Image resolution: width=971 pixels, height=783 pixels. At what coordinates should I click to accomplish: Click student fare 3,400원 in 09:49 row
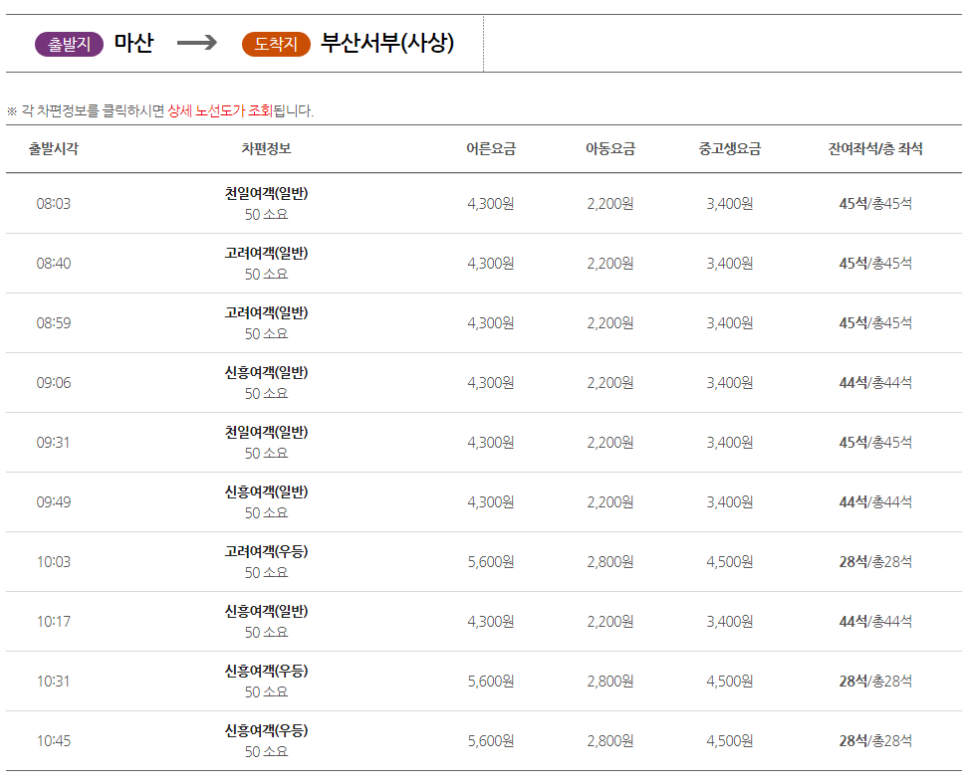tap(730, 502)
